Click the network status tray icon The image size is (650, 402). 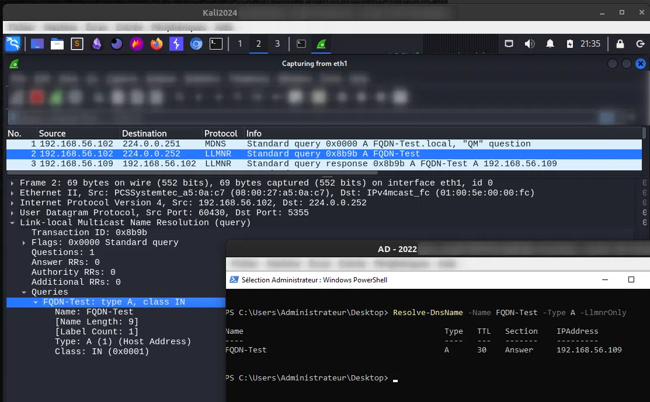pyautogui.click(x=509, y=44)
